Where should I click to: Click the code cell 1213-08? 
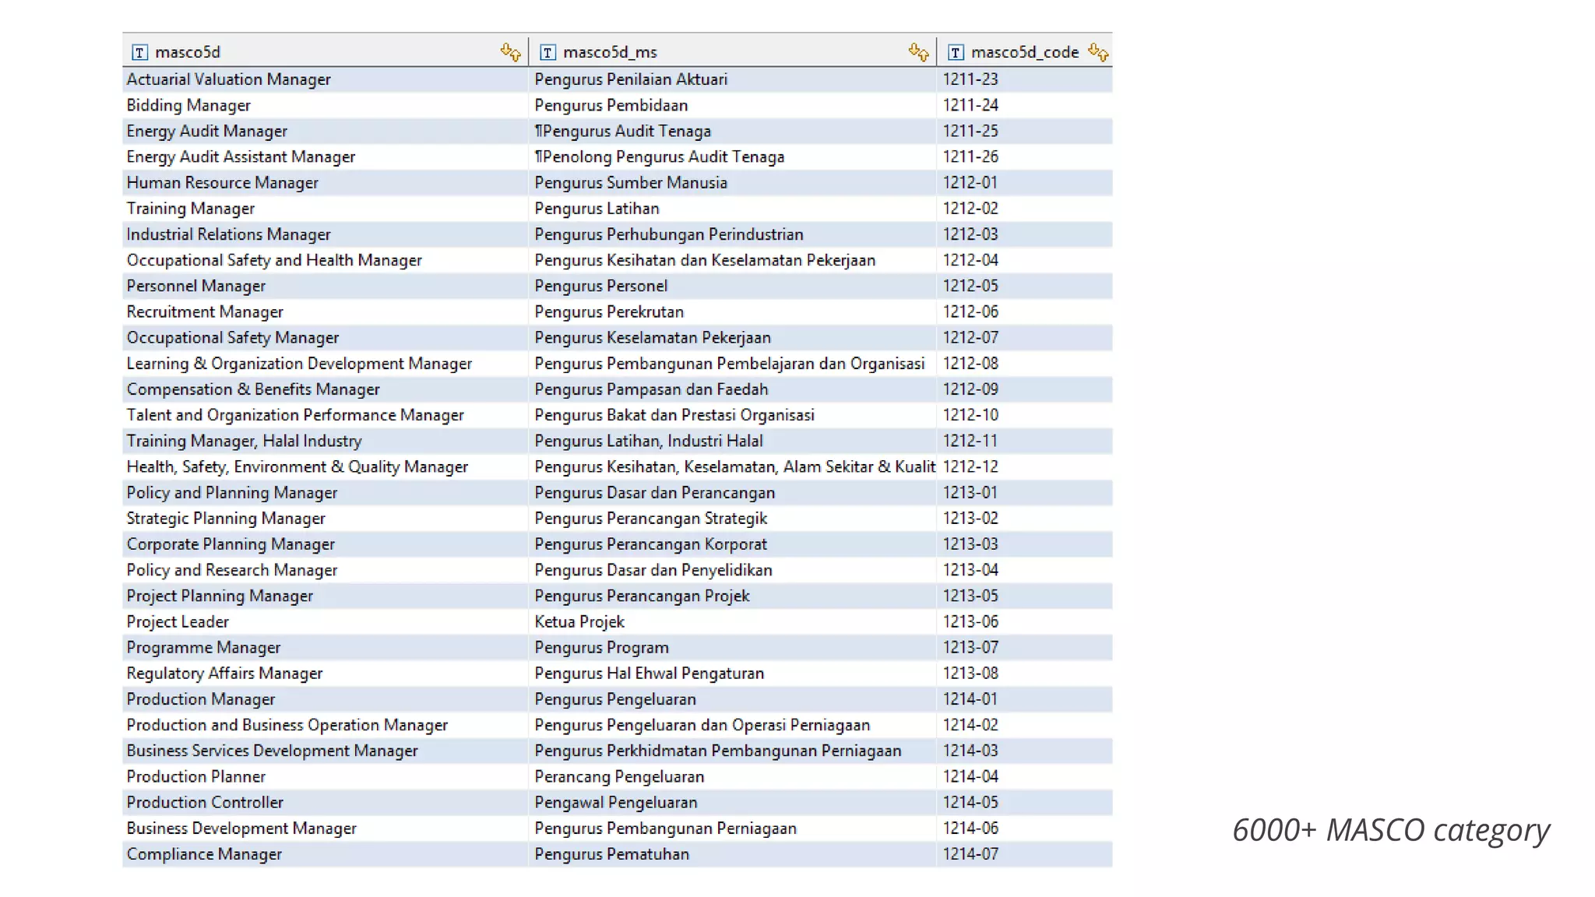click(x=970, y=674)
